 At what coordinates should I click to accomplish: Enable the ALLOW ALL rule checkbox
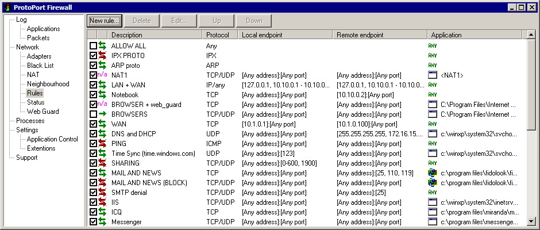click(93, 45)
